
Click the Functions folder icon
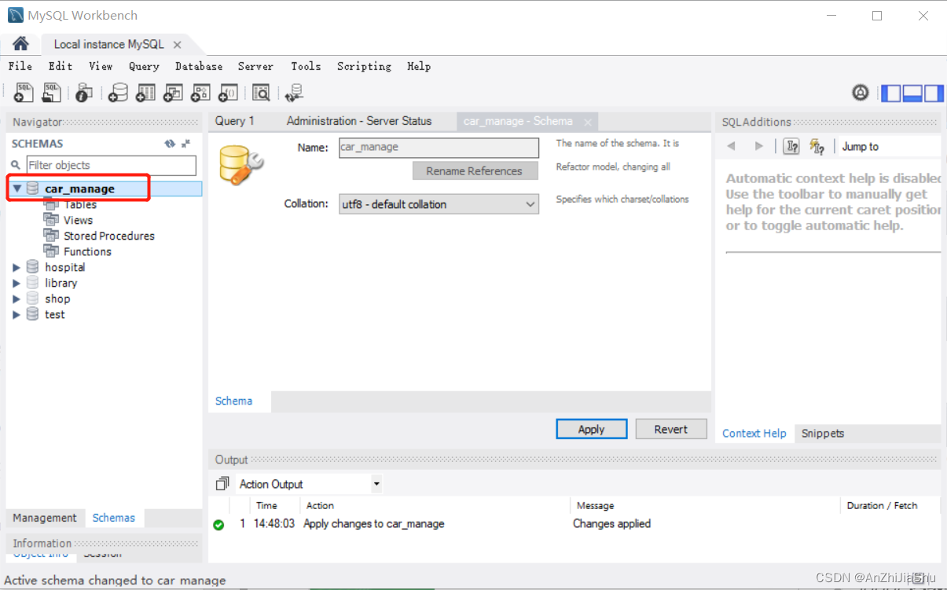51,251
